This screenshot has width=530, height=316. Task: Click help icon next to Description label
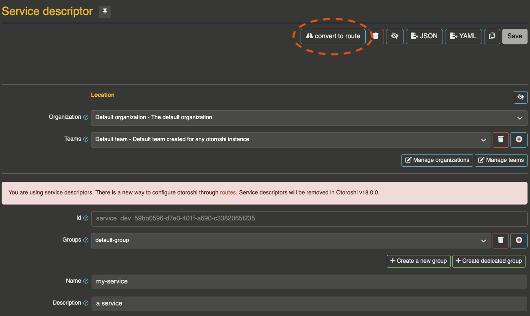(x=86, y=303)
